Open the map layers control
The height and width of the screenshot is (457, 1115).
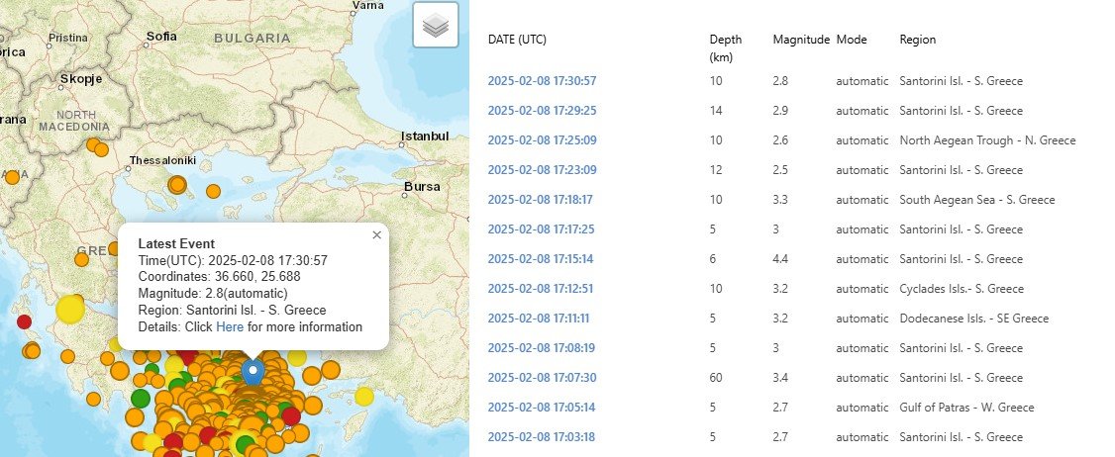coord(436,26)
